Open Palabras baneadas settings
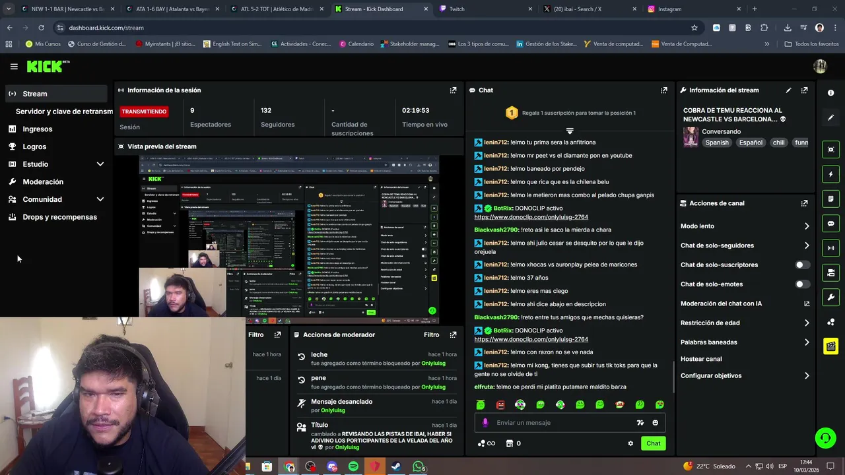The image size is (845, 475). [x=745, y=342]
